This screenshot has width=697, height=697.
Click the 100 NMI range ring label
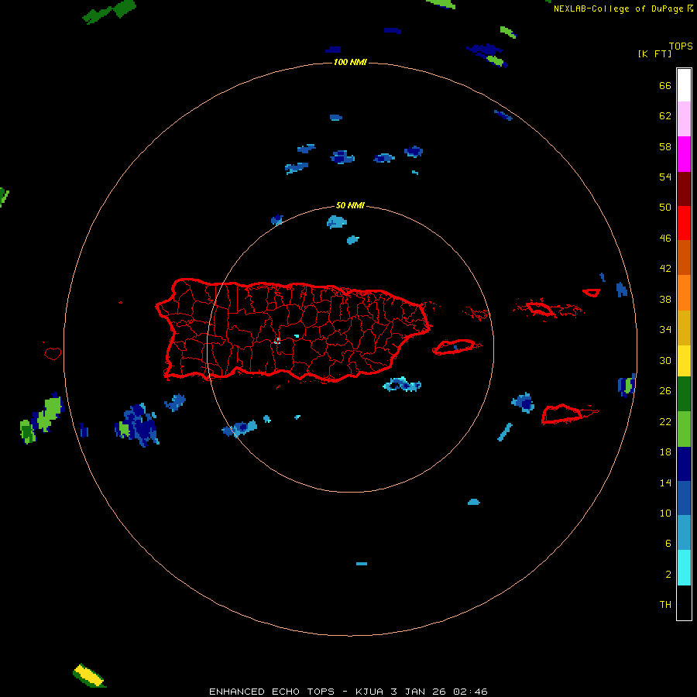click(x=350, y=62)
